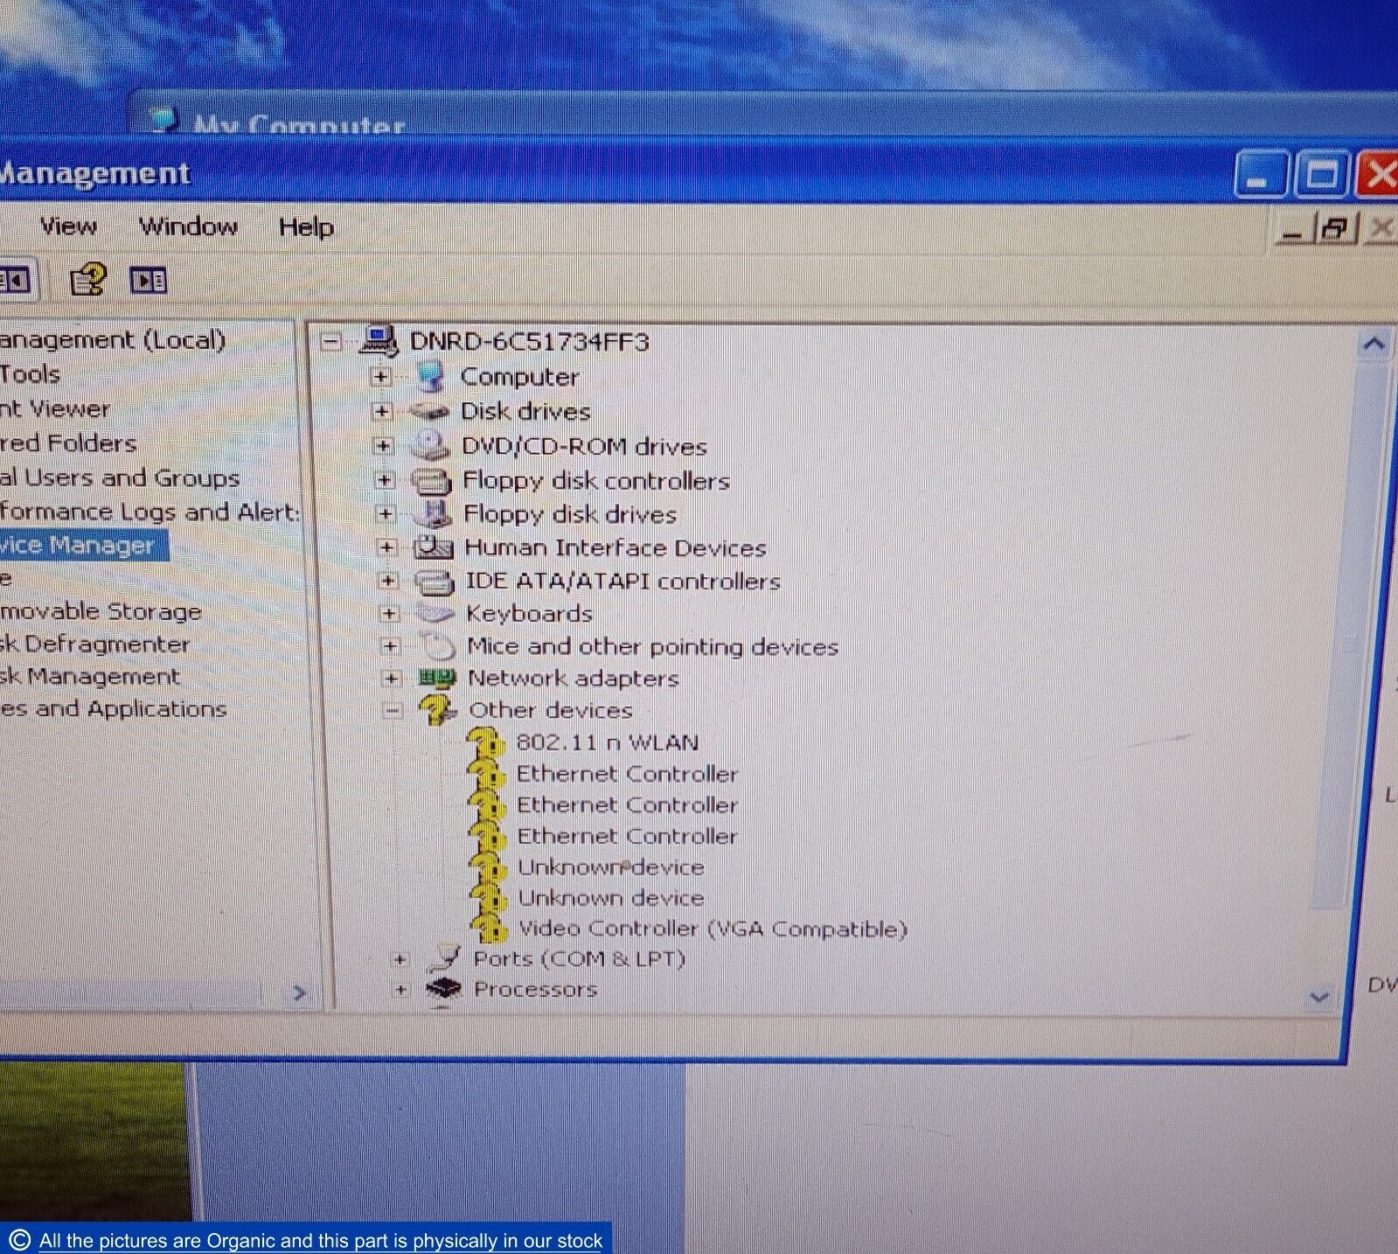Screen dimensions: 1398x1254
Task: Collapse the Other devices node
Action: (393, 710)
